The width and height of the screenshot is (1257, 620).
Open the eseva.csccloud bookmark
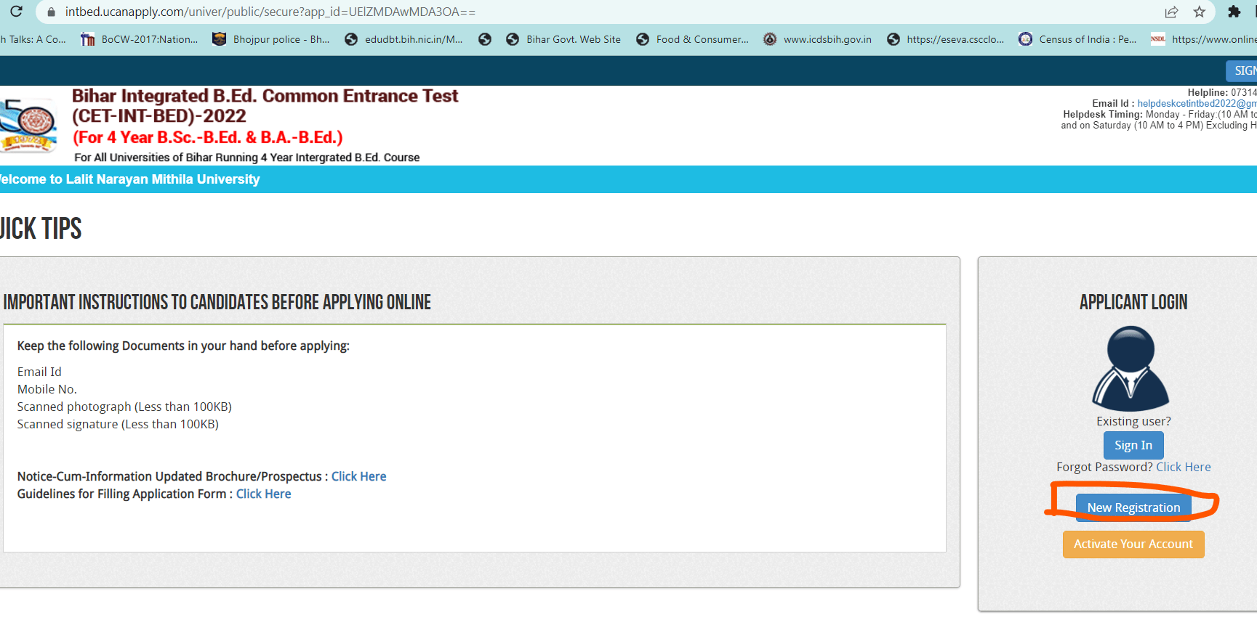point(945,39)
